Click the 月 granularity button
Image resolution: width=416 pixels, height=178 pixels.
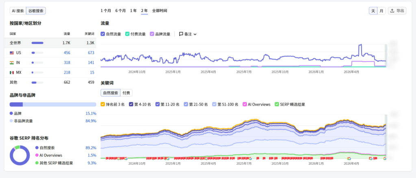(x=381, y=11)
